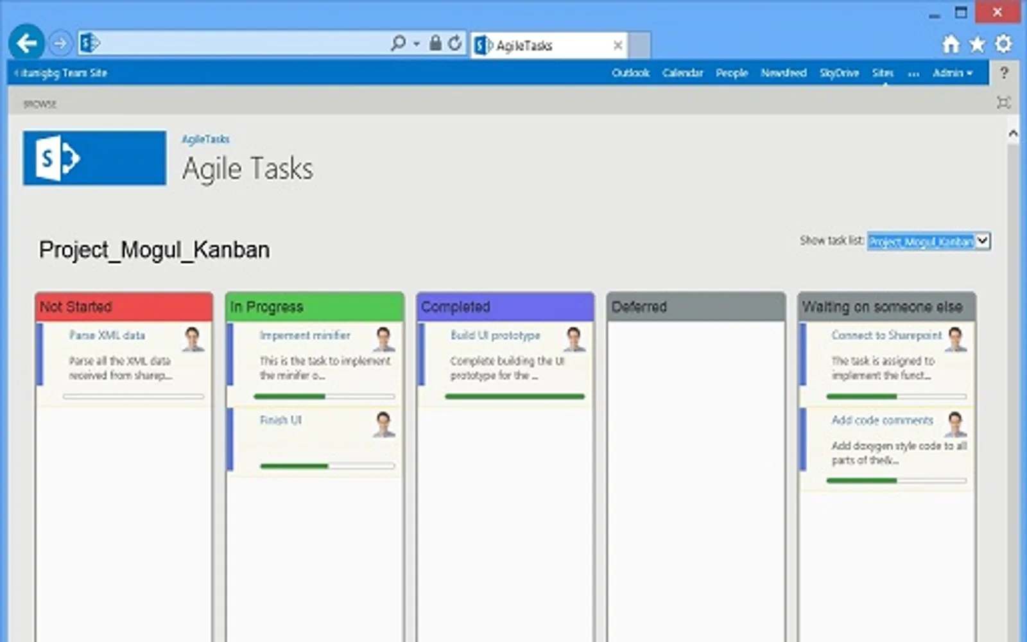Click the Waiting on someone else header
Image resolution: width=1027 pixels, height=642 pixels.
tap(886, 307)
